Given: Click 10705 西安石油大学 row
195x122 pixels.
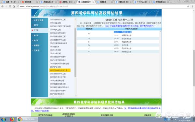Looking at the screenshot, I should tap(118, 48).
